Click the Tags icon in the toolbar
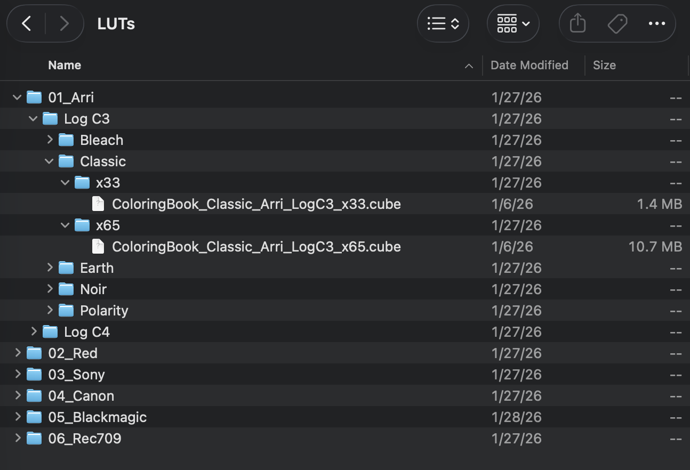The height and width of the screenshot is (470, 690). click(617, 23)
